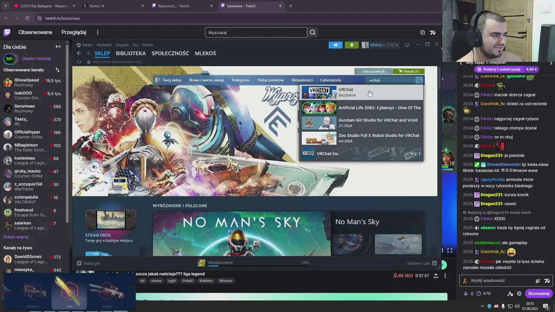Click the followed channels sort icon
This screenshot has width=555, height=312.
(57, 70)
